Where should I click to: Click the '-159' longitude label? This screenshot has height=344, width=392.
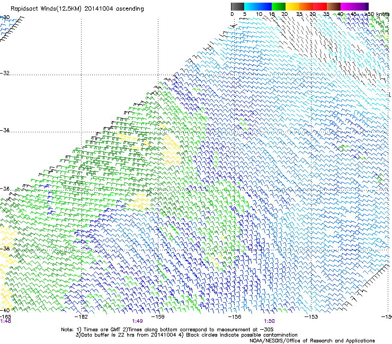coord(158,317)
